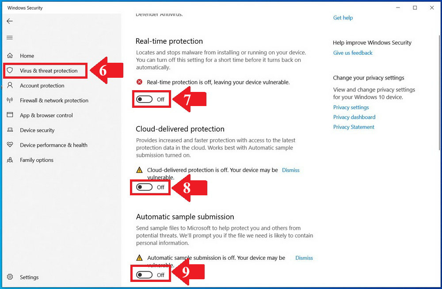Maximize the Windows Security window

415,8
